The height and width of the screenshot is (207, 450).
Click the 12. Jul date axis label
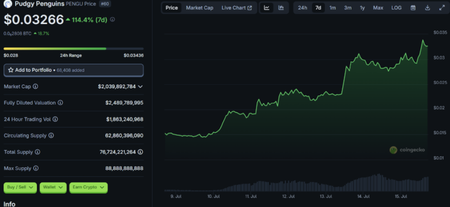[x=288, y=196]
